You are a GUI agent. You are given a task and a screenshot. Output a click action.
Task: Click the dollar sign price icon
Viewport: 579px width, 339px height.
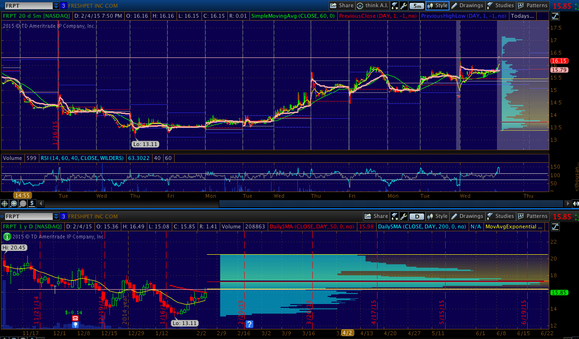32,203
